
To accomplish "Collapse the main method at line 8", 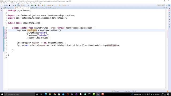I will (7, 28).
